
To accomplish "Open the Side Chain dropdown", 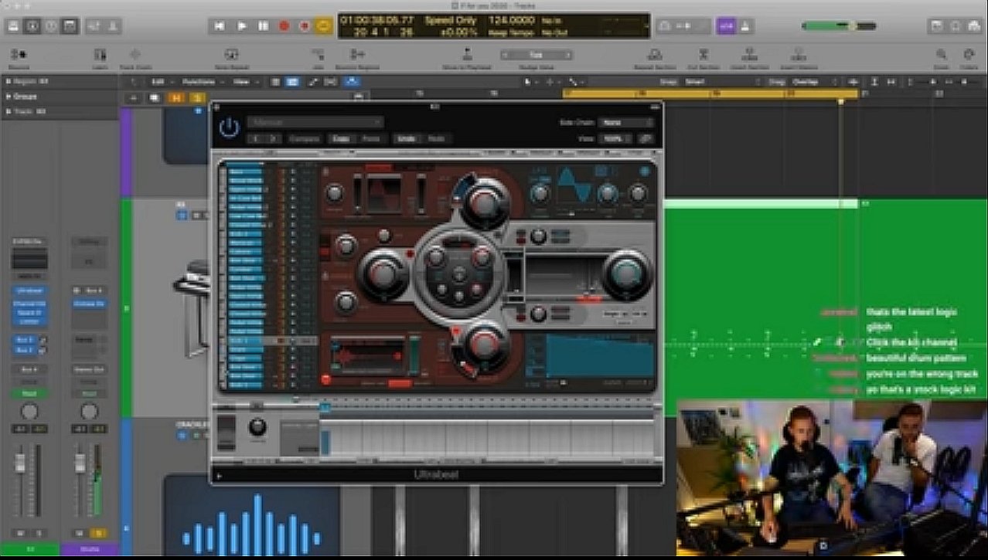I will [626, 122].
